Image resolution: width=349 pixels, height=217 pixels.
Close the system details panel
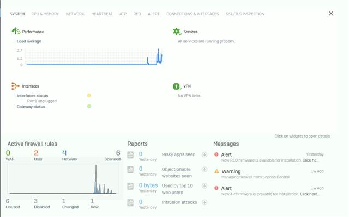click(x=331, y=13)
